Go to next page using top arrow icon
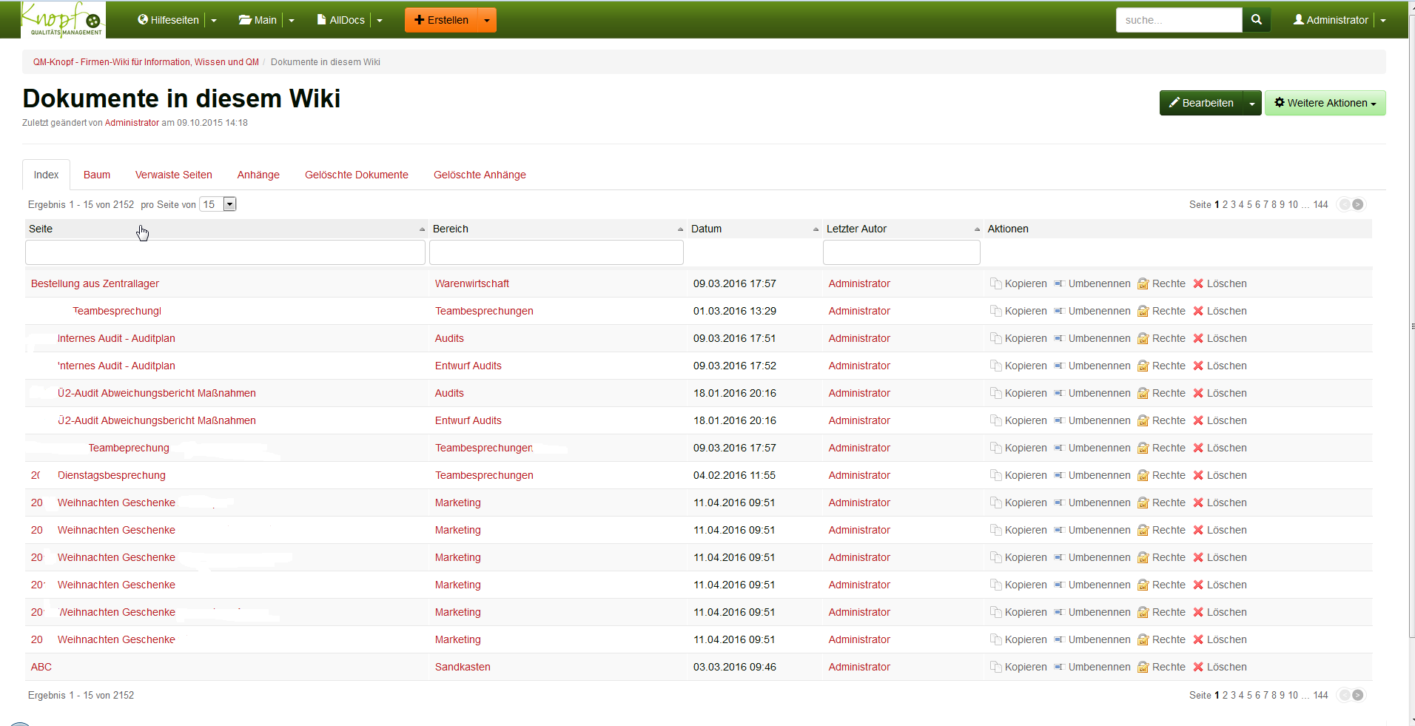1415x726 pixels. (x=1358, y=204)
